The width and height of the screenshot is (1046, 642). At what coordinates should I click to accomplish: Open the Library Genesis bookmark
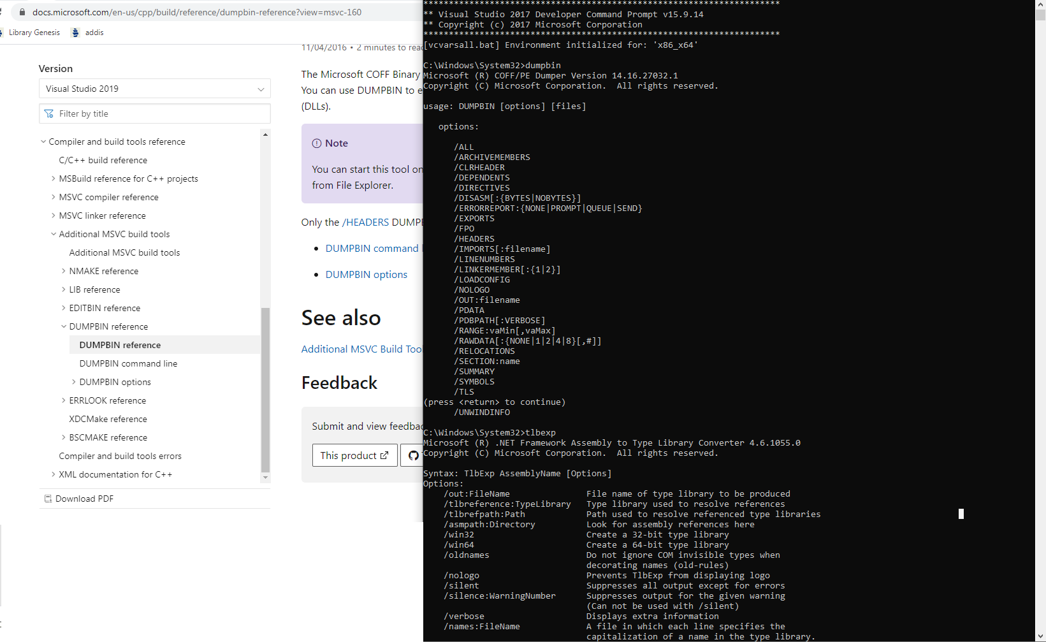point(33,32)
